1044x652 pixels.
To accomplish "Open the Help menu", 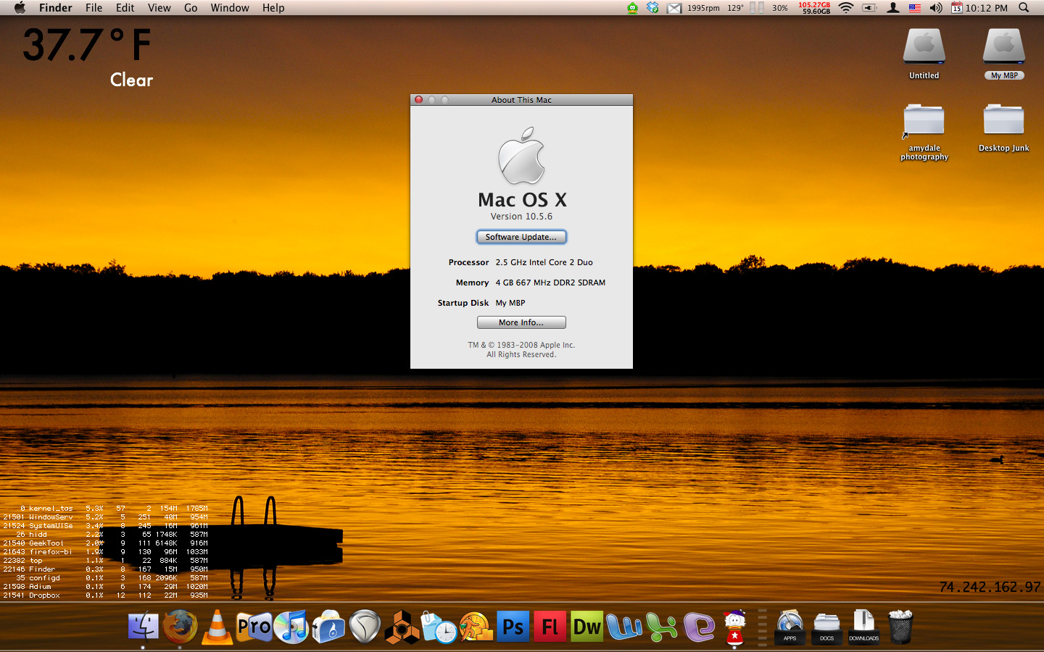I will click(x=273, y=8).
